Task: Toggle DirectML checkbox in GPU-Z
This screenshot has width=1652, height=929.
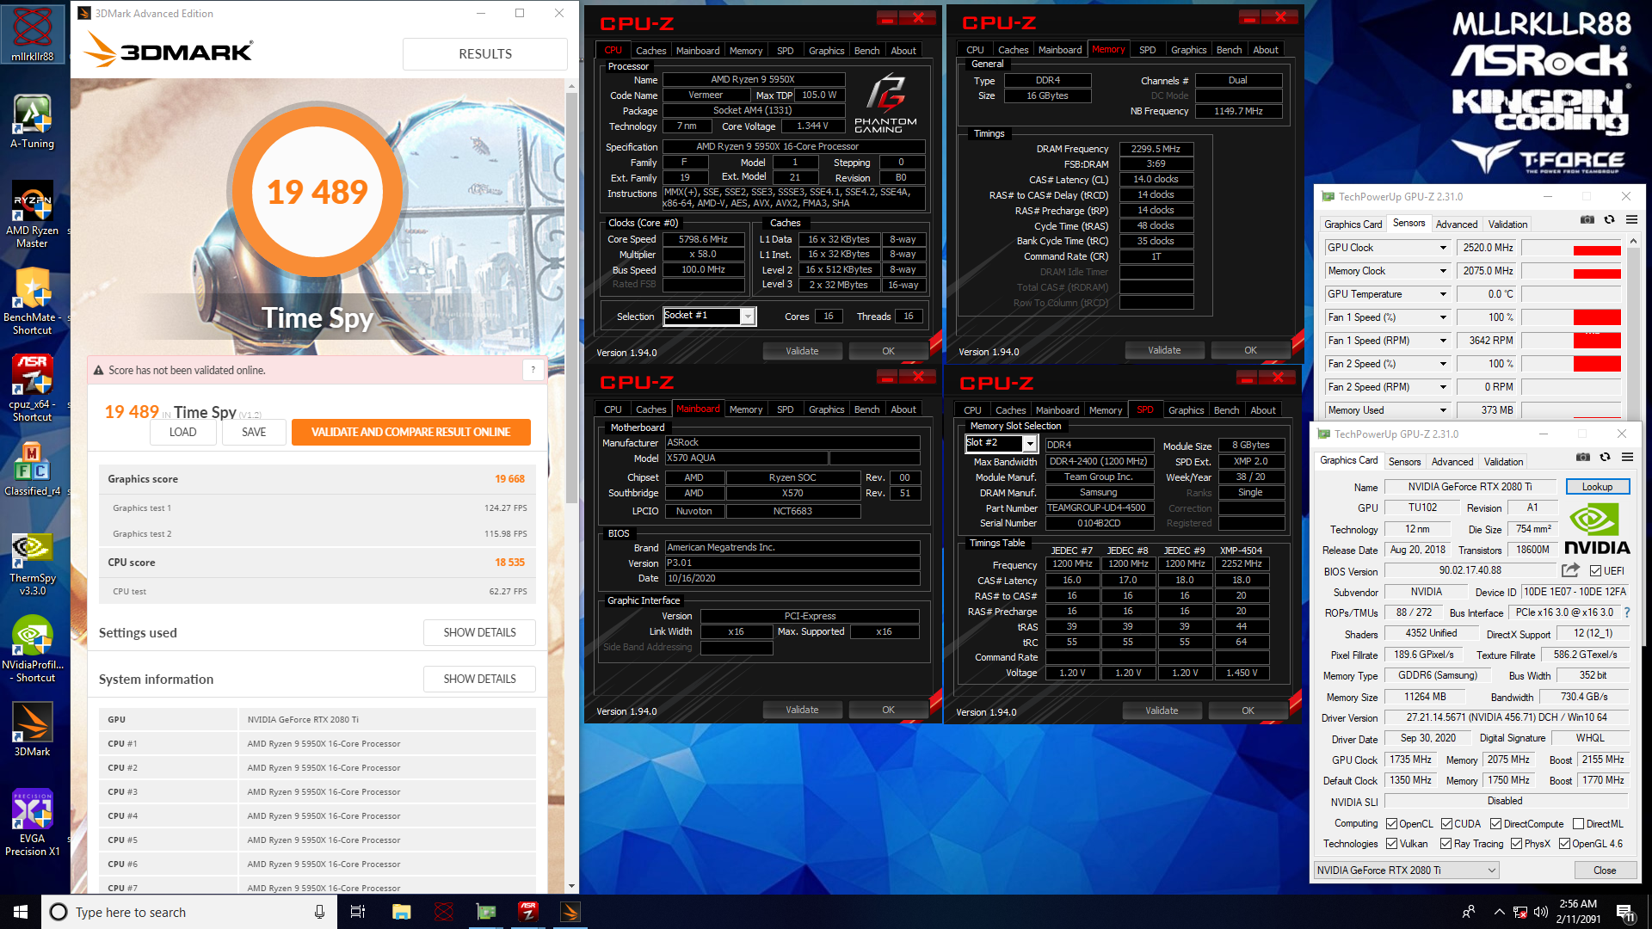Action: [x=1579, y=824]
